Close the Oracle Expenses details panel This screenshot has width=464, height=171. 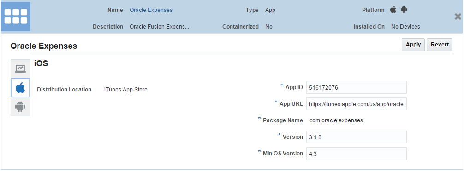click(458, 17)
